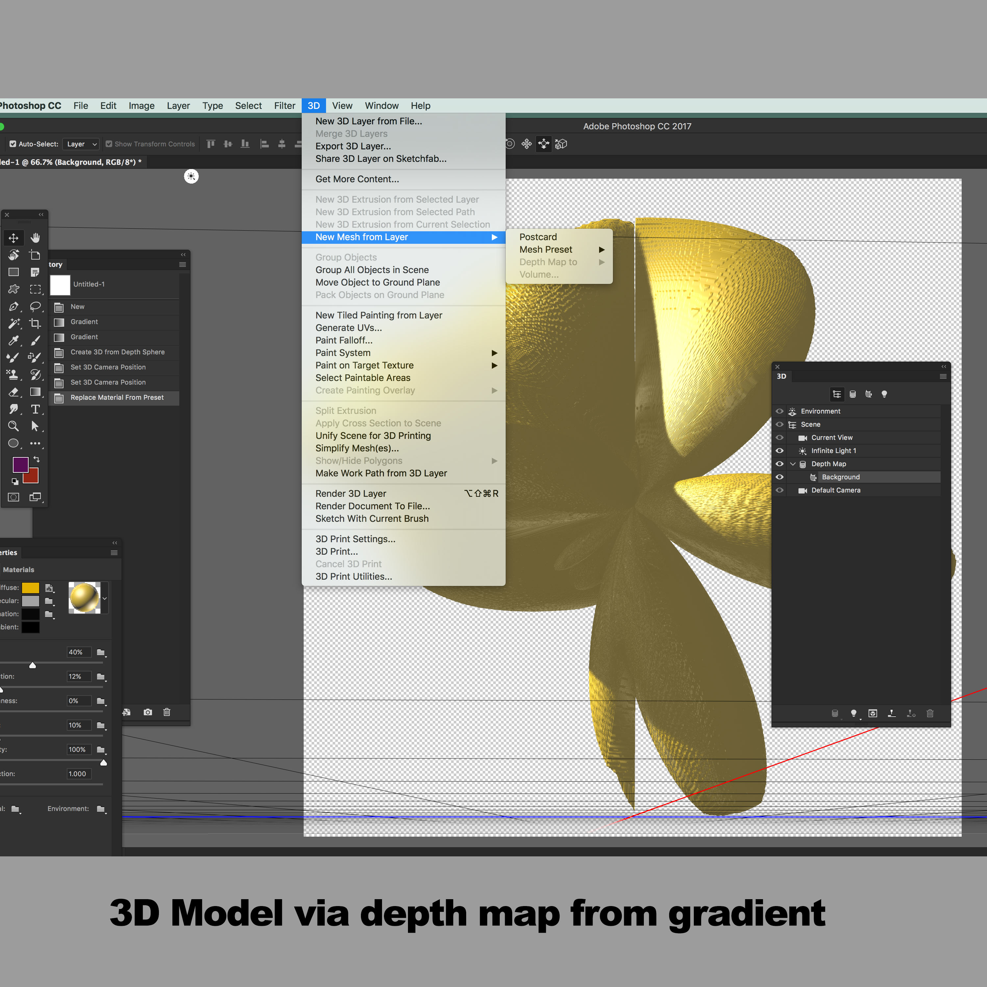Select the Eyedropper tool
This screenshot has width=987, height=987.
(x=14, y=341)
